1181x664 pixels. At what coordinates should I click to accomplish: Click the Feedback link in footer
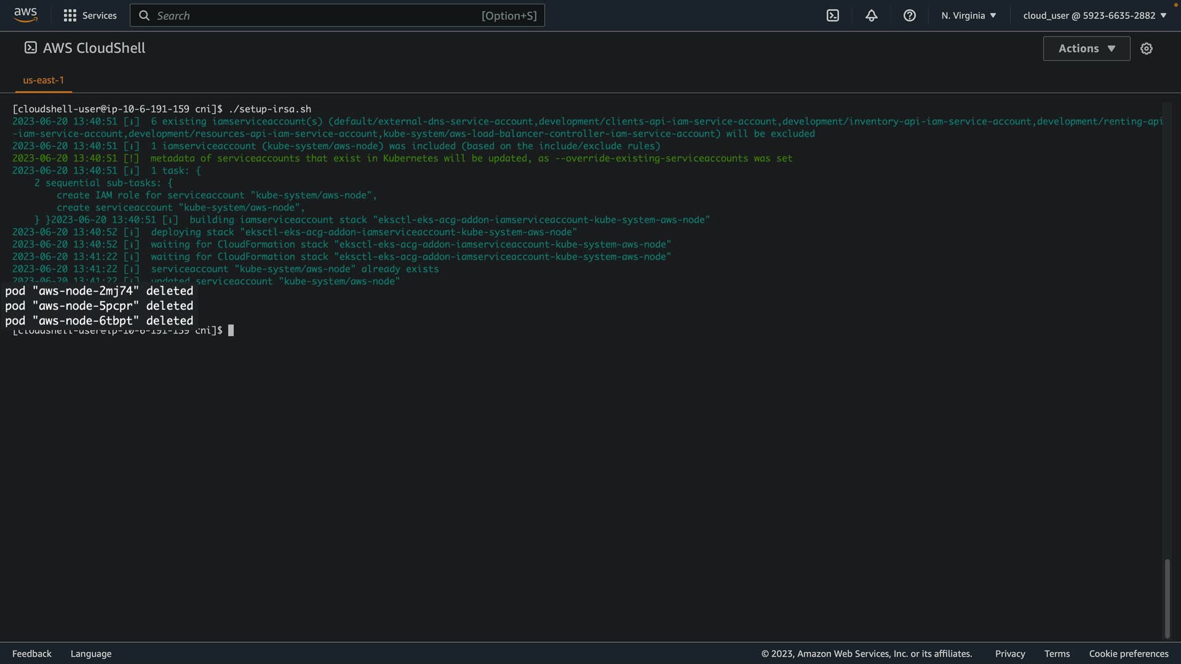tap(32, 654)
